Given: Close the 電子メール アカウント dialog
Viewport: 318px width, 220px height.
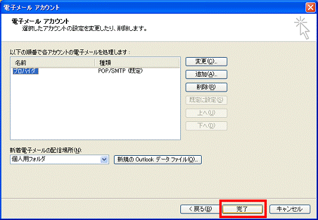Looking at the screenshot, I should (310, 8).
